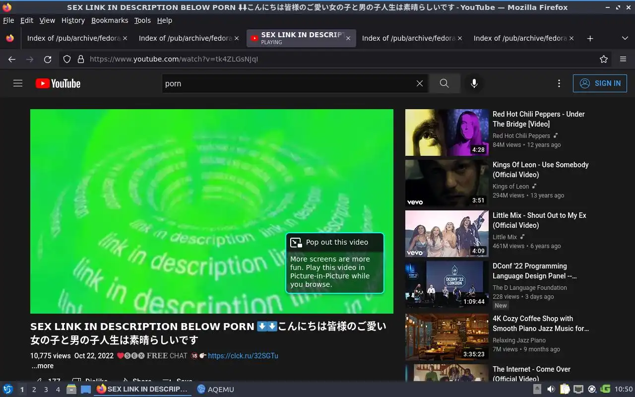635x397 pixels.
Task: Open Firefox View pinned icon
Action: point(10,38)
